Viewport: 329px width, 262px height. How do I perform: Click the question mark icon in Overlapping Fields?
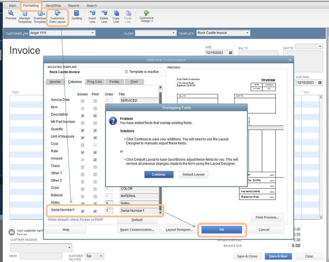(113, 121)
